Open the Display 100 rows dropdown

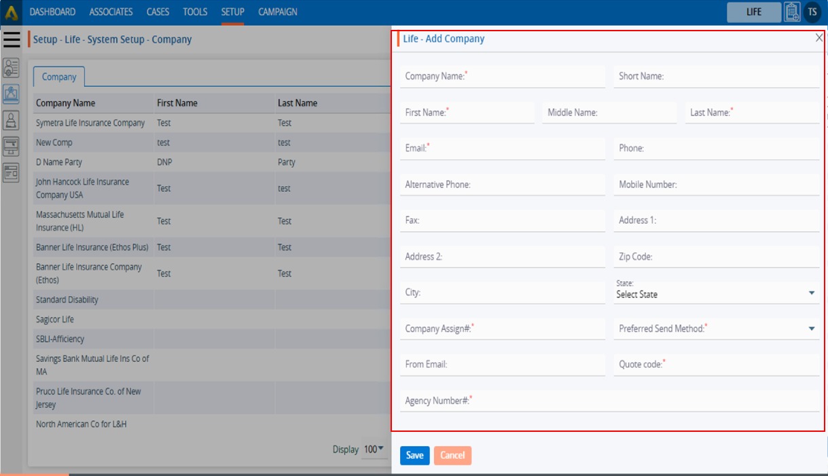[x=374, y=450]
